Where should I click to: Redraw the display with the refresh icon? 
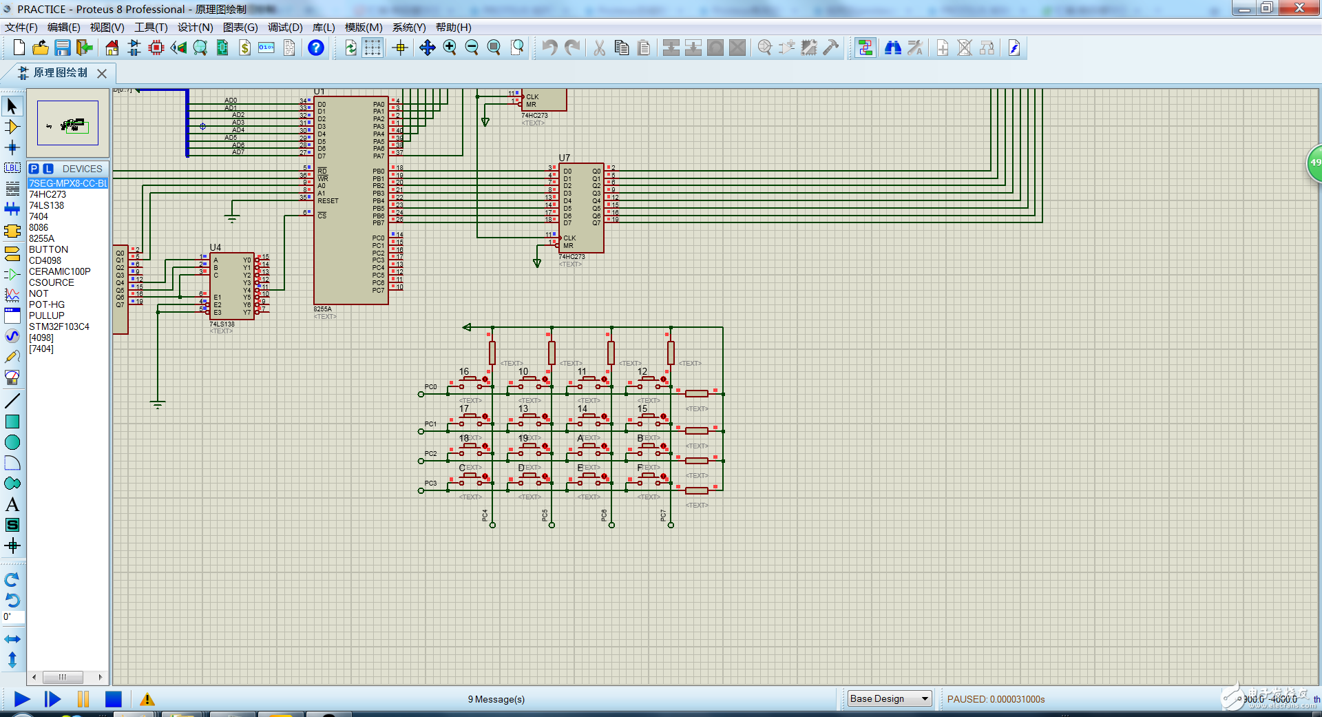pos(350,48)
